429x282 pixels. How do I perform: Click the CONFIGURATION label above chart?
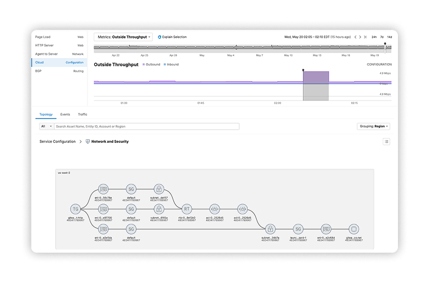[379, 64]
